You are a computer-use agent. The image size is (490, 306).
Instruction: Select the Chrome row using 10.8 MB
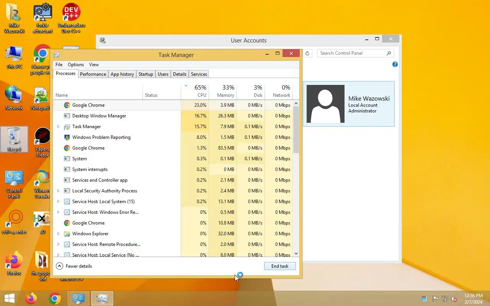pyautogui.click(x=173, y=223)
